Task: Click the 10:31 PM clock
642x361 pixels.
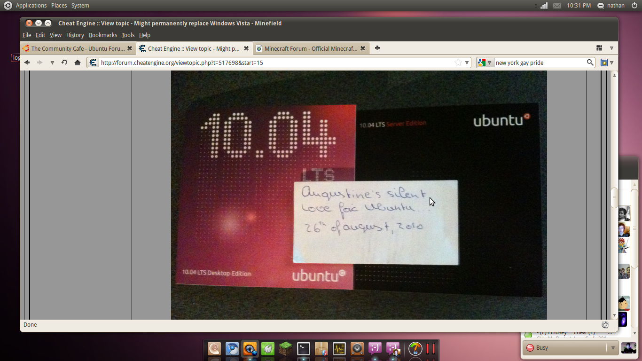Action: [579, 6]
